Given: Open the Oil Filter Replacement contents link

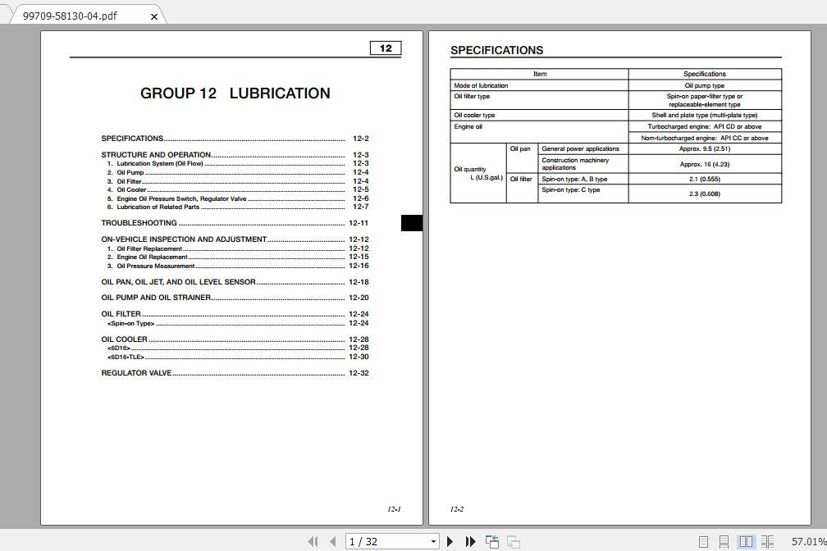Looking at the screenshot, I should [x=148, y=248].
